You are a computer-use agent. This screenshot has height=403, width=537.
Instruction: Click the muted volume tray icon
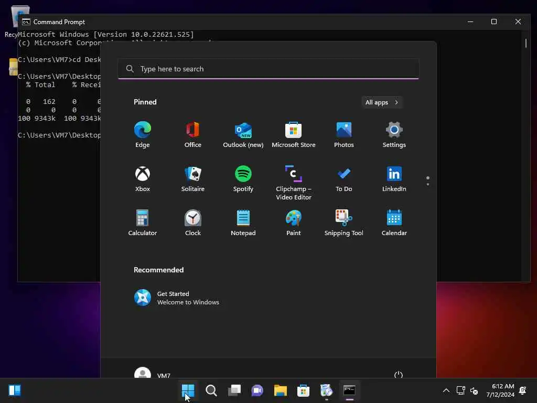click(474, 390)
